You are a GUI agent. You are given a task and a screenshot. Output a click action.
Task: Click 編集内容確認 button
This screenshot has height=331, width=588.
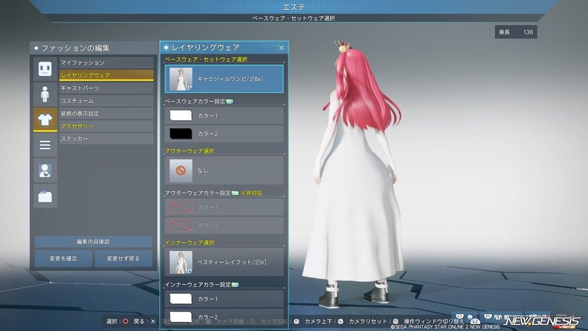click(x=93, y=242)
